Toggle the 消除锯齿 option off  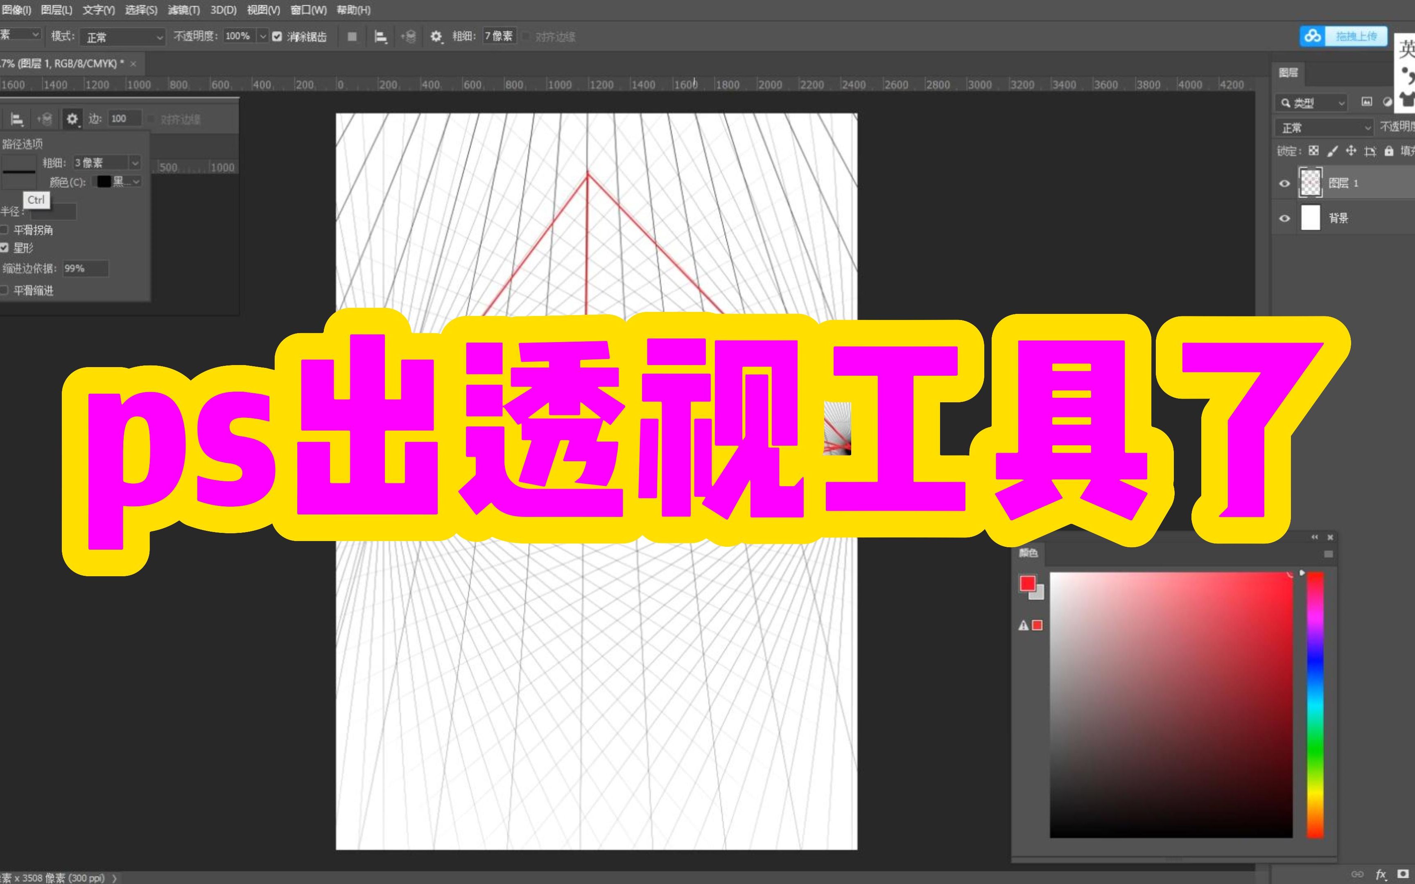[277, 36]
